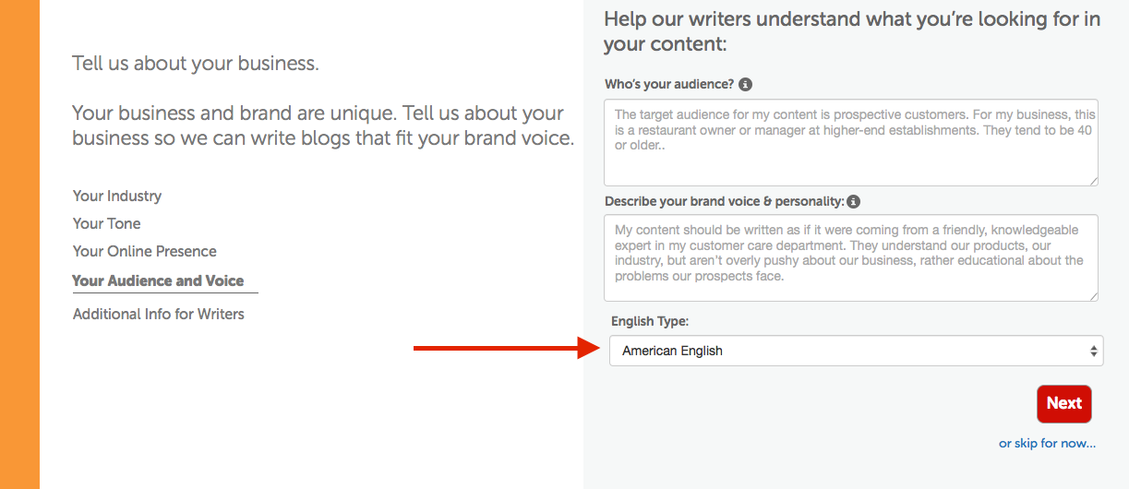Select the Your Tone step
Viewport: 1129px width, 489px height.
(107, 223)
